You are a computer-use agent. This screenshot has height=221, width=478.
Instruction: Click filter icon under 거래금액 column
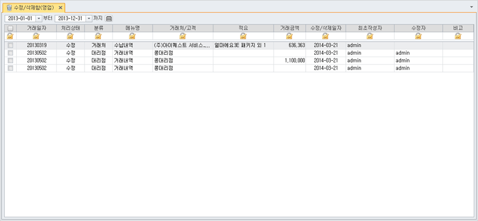pyautogui.click(x=289, y=36)
